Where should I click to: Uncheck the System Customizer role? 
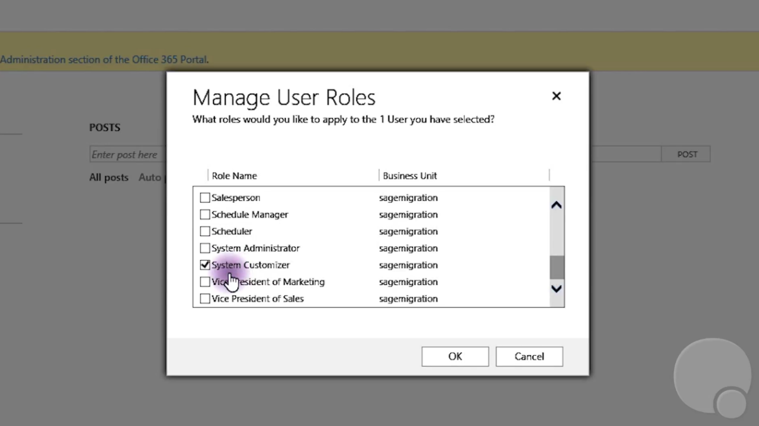[x=205, y=265]
